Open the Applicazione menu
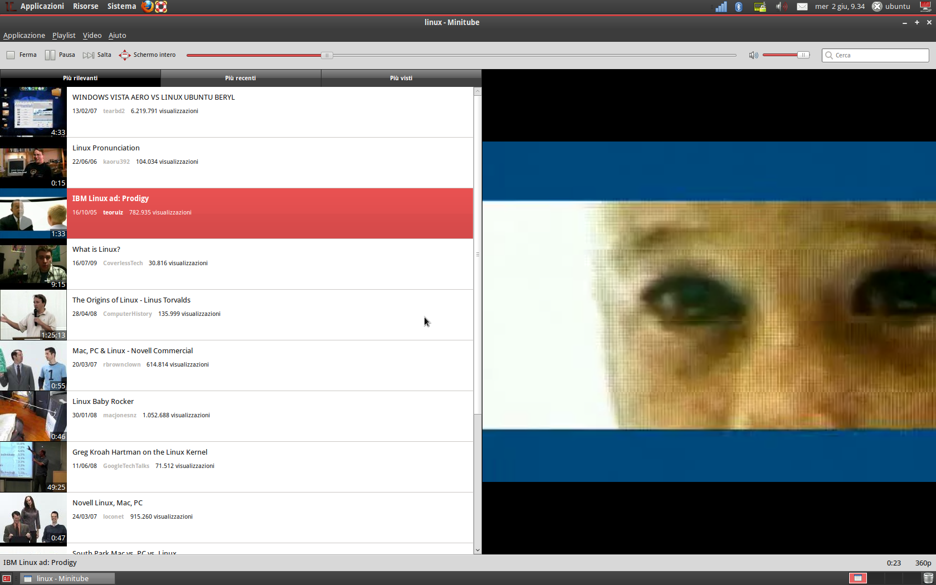This screenshot has width=936, height=585. [x=24, y=35]
